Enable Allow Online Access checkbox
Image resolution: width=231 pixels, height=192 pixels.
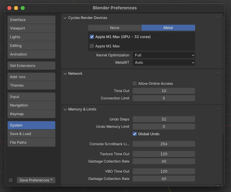click(x=135, y=84)
